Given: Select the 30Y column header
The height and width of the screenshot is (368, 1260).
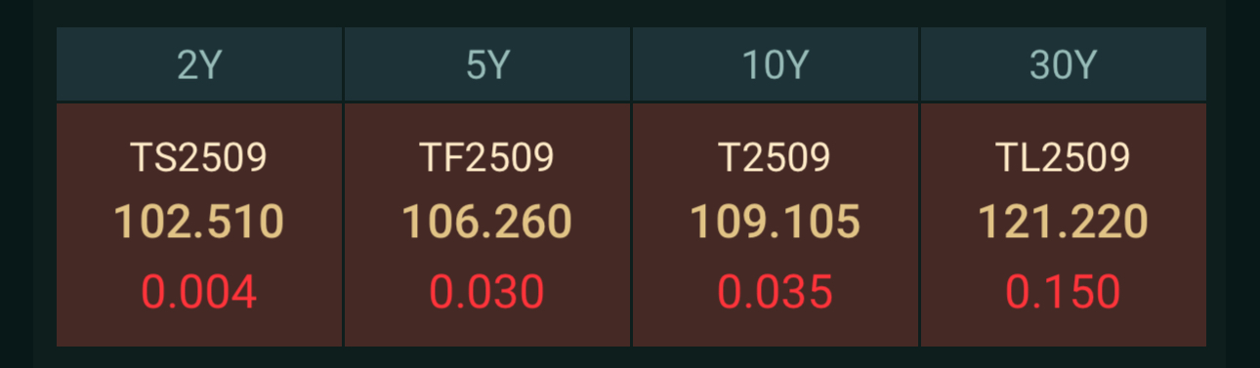Looking at the screenshot, I should coord(1064,64).
